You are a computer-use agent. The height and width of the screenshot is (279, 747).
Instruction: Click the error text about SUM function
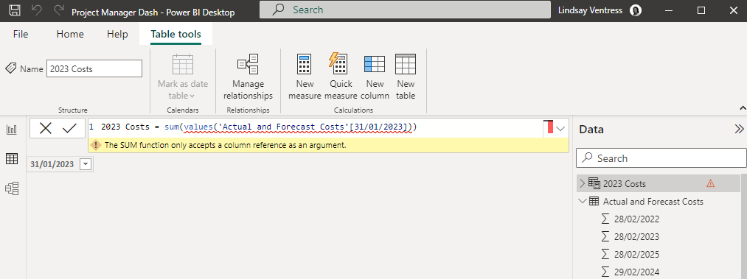click(225, 146)
